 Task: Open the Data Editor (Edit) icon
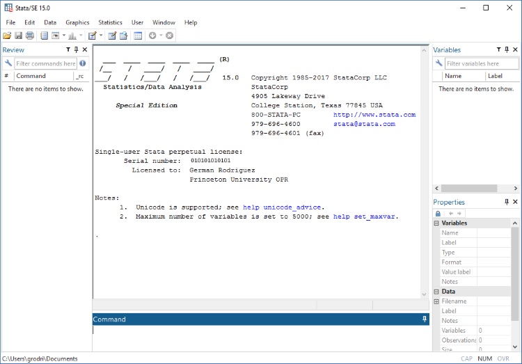(x=111, y=35)
